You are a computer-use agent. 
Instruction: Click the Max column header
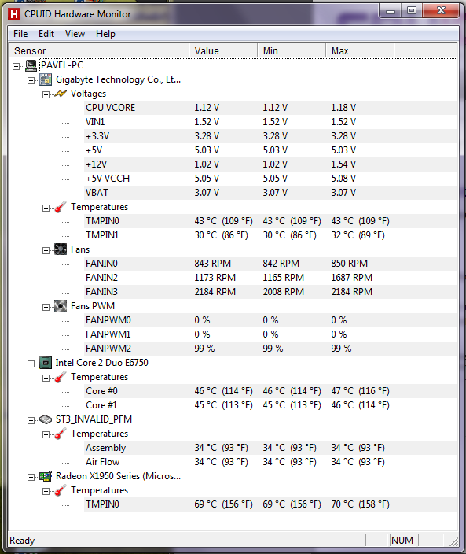pyautogui.click(x=360, y=50)
